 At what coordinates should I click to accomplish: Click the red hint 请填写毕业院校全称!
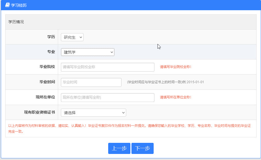point(175,67)
